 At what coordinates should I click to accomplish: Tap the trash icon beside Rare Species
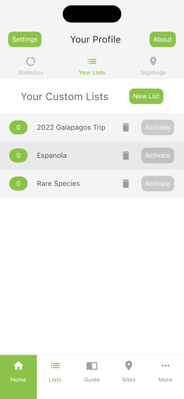pyautogui.click(x=126, y=183)
